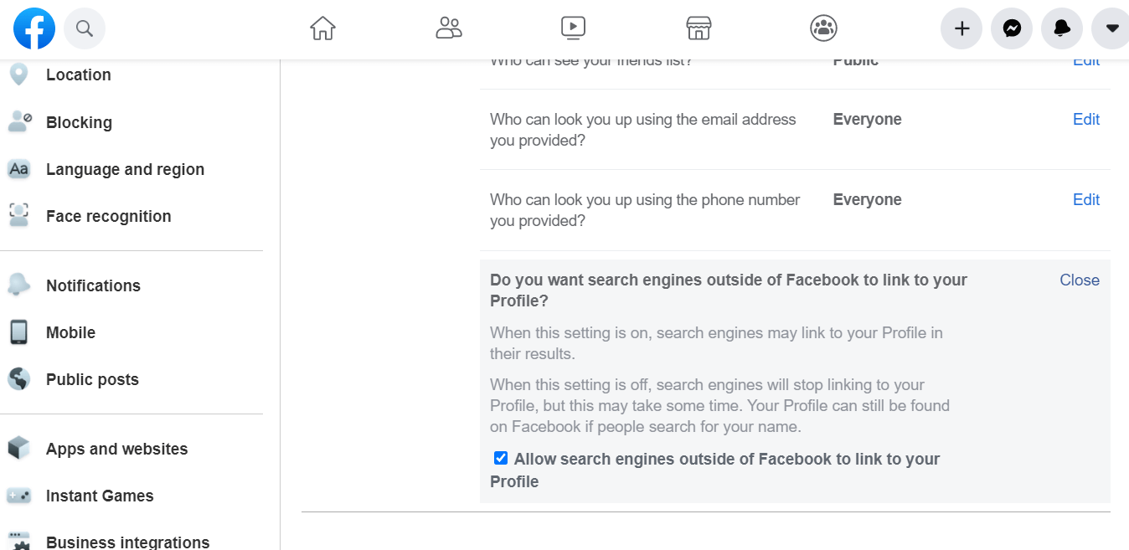Open the Friends icon in top bar
Screen dimensions: 1129x550
coord(449,28)
